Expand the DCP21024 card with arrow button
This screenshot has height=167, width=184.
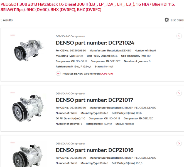pos(179,36)
